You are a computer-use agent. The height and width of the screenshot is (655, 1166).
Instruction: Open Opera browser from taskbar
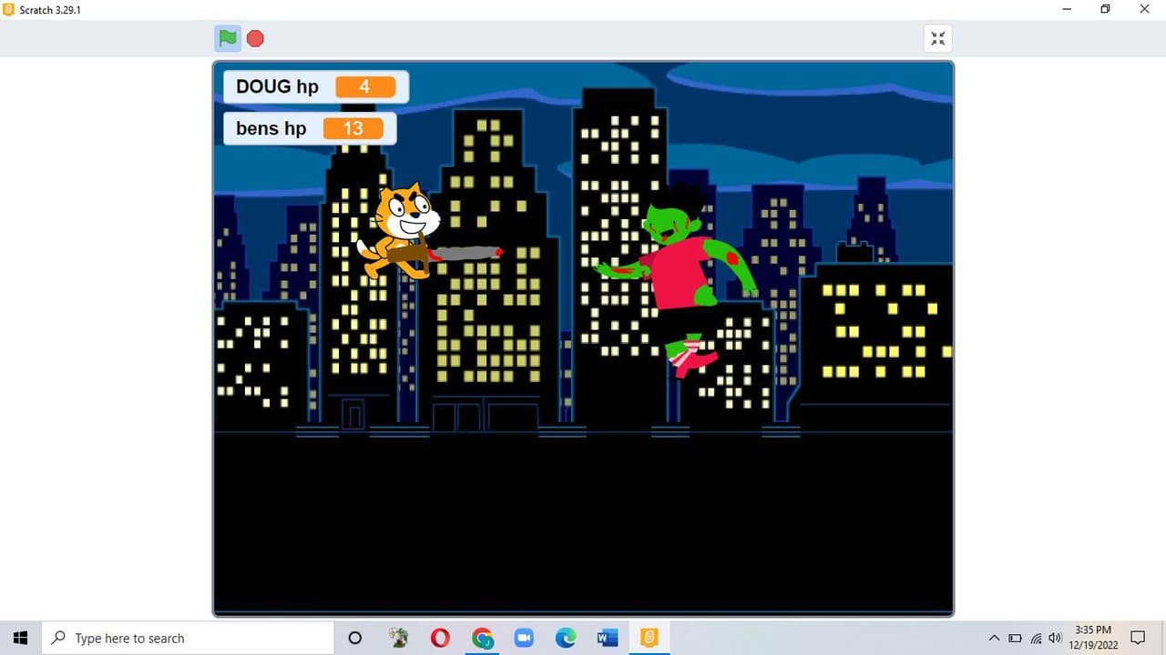click(440, 638)
